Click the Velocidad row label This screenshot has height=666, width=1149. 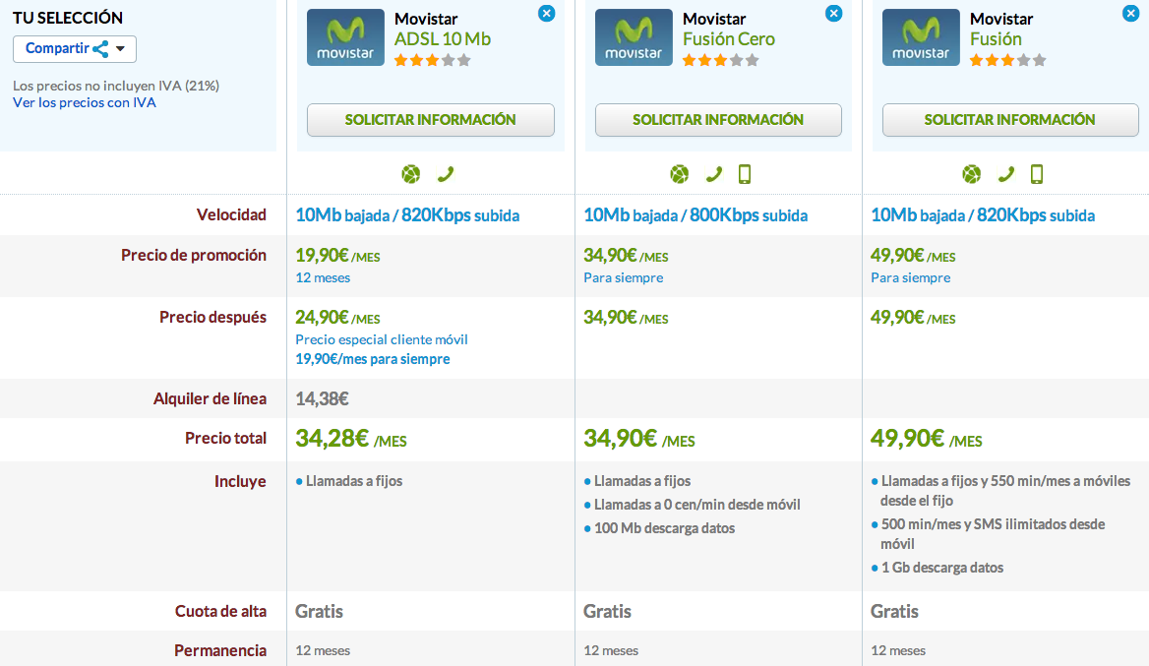(231, 214)
